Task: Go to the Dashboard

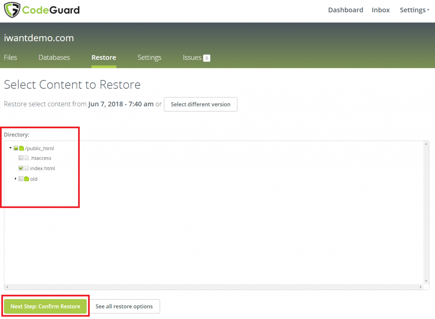Action: coord(345,10)
